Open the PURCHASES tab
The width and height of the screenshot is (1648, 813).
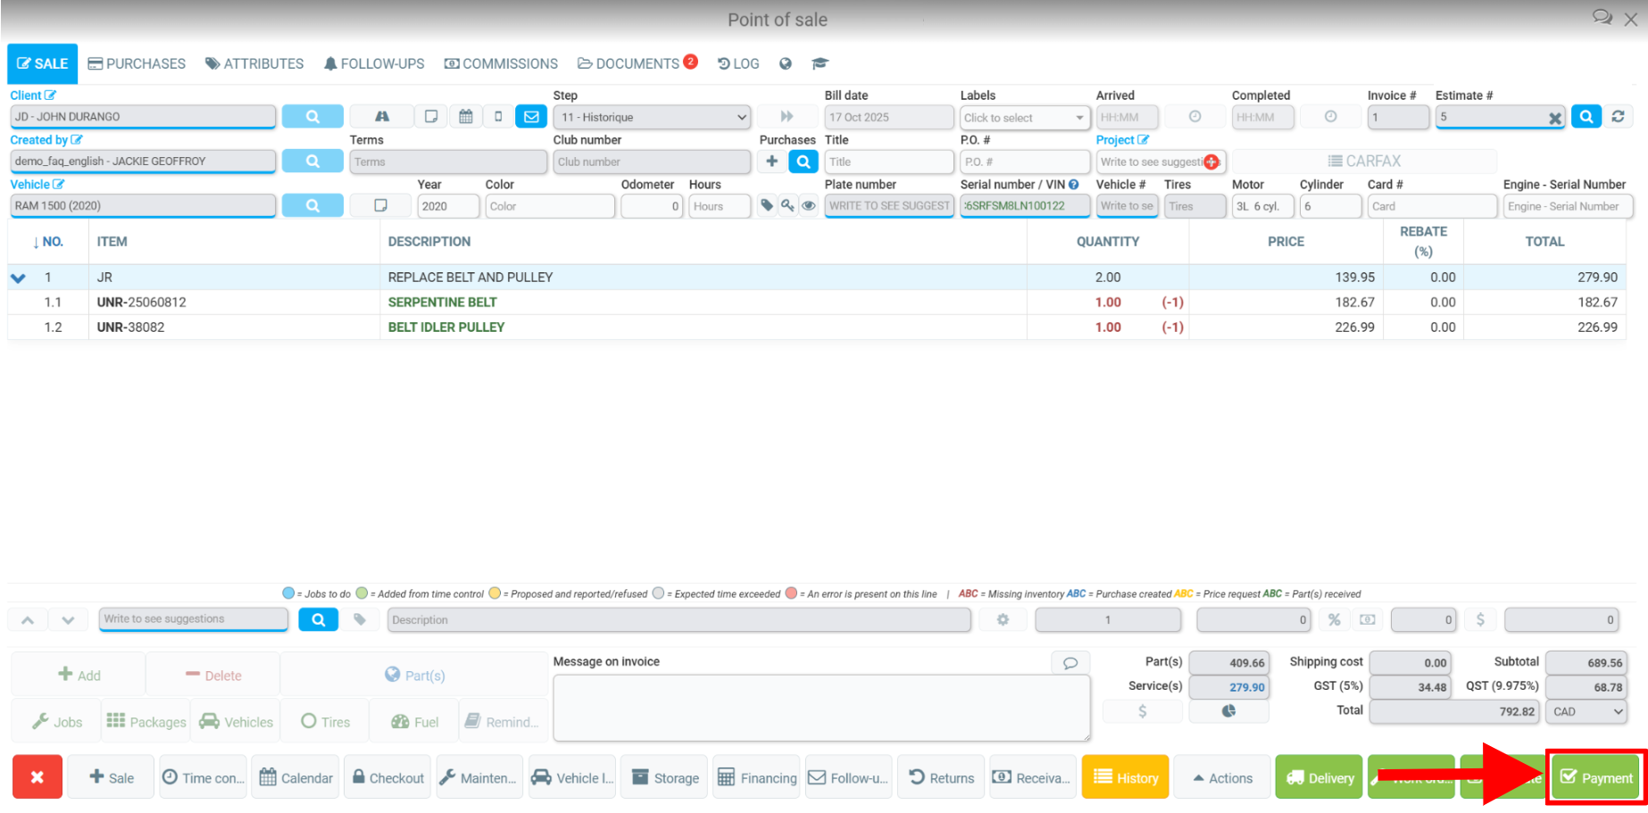[137, 64]
